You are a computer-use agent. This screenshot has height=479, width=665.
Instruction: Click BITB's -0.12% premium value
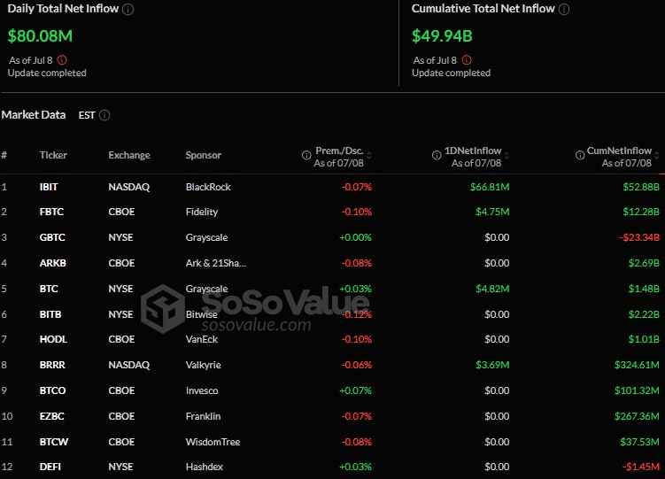tap(357, 314)
